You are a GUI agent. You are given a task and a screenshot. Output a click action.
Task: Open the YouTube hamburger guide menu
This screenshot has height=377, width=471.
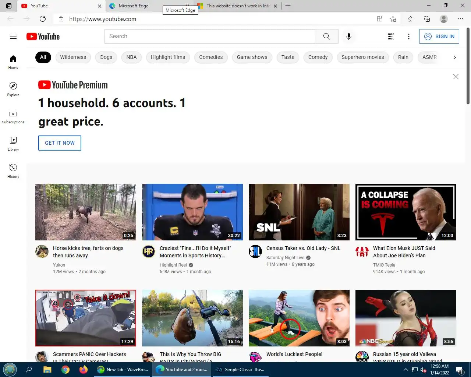click(13, 36)
